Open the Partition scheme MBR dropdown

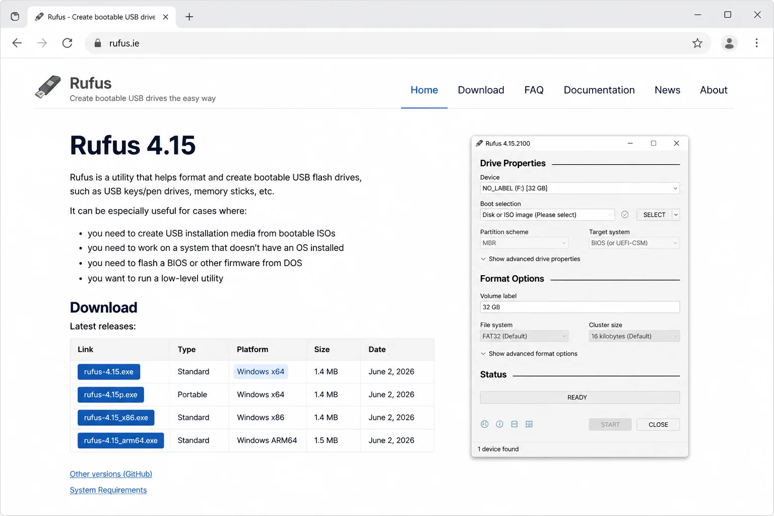point(524,243)
